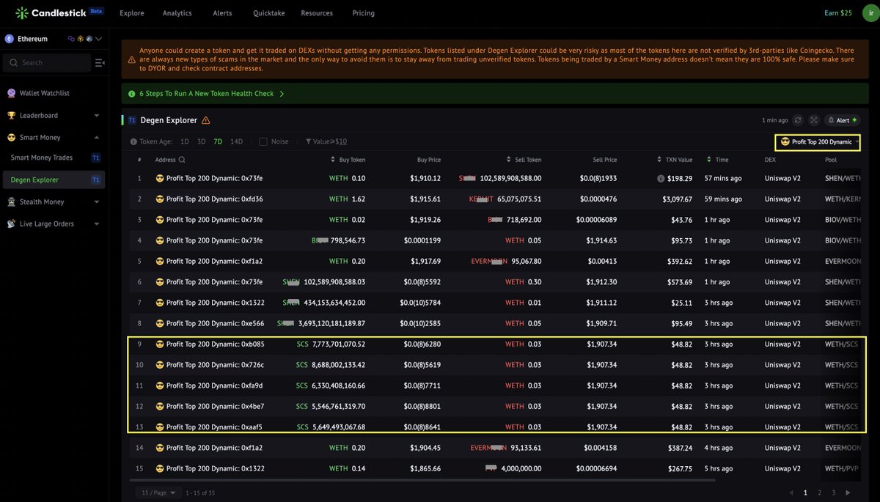Click the orange warning icon next to Degen Explorer
The image size is (880, 502).
[x=206, y=120]
